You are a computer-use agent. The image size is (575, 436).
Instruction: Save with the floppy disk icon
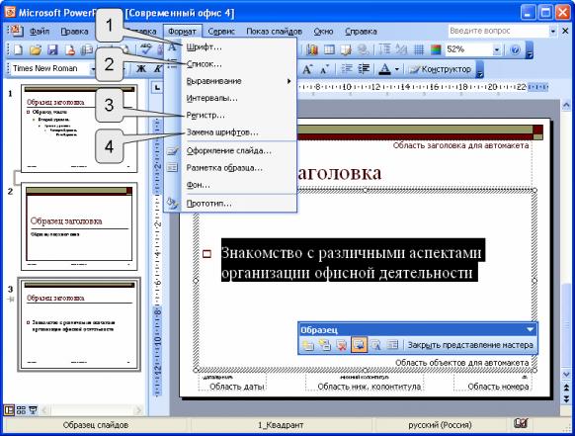[52, 49]
